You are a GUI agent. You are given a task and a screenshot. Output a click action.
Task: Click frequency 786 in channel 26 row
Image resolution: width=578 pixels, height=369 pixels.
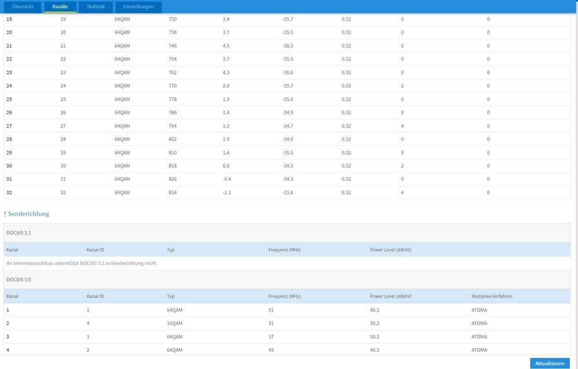[173, 112]
